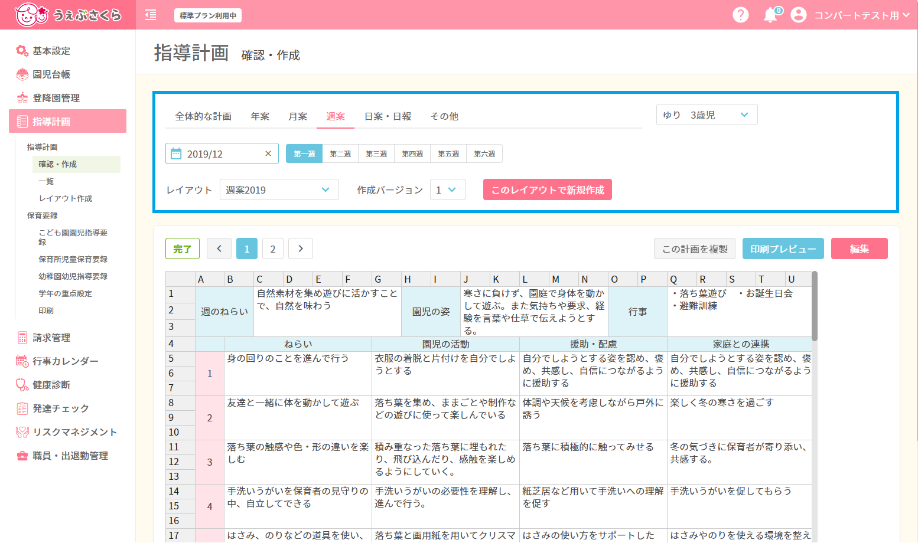Go to previous page arrow

(219, 248)
